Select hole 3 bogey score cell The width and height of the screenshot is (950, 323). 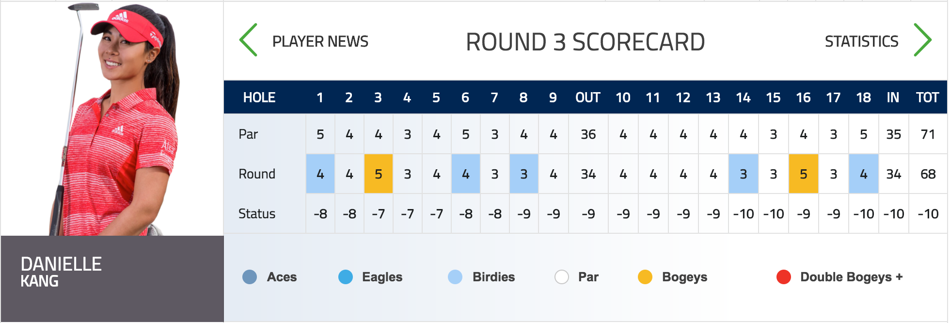379,174
